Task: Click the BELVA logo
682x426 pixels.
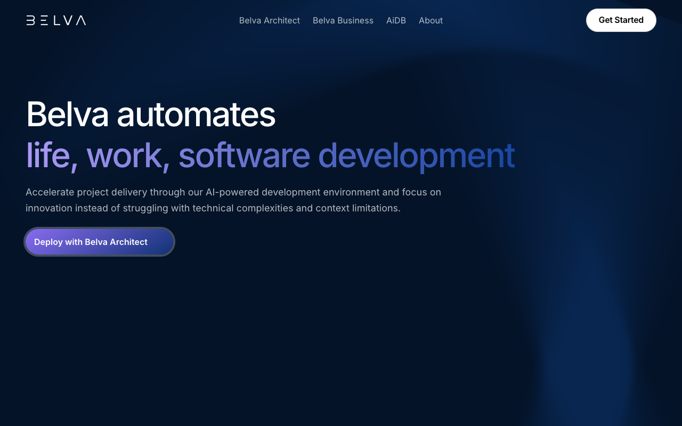Action: [x=56, y=20]
